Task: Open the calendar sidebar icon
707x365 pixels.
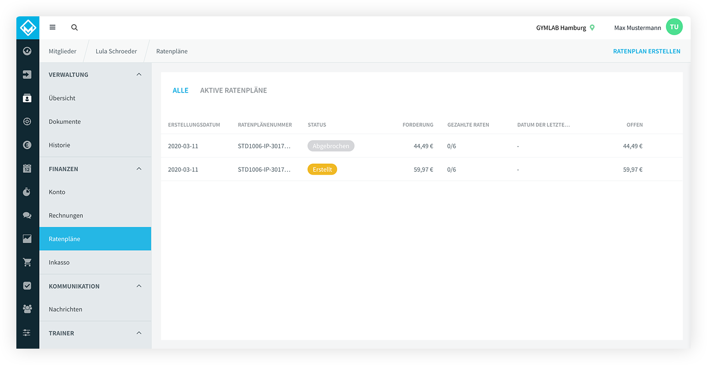Action: [27, 168]
